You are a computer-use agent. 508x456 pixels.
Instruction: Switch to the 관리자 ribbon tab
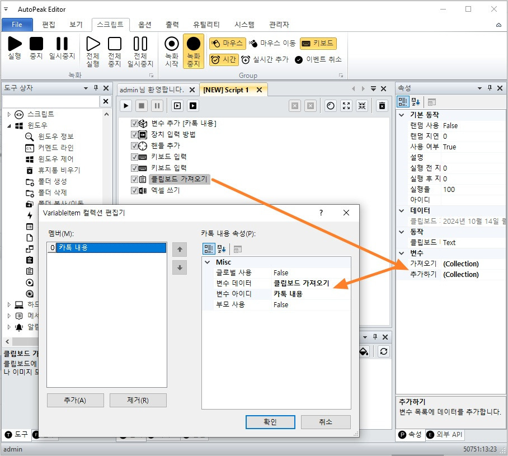coord(279,25)
